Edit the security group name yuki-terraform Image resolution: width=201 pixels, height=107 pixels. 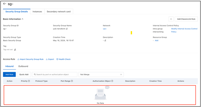[x=67, y=29]
